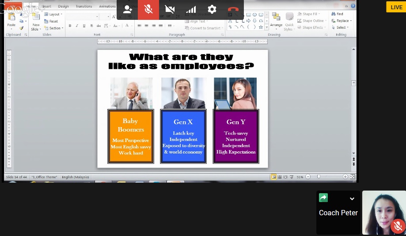This screenshot has height=236, width=406.
Task: Click the Reset slide button
Action: 51,21
